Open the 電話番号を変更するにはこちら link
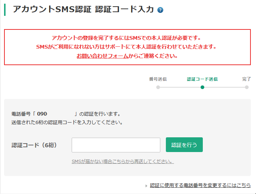 (200, 185)
